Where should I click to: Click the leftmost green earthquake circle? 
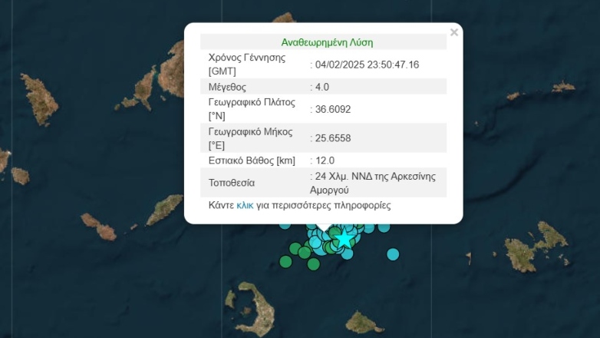(x=286, y=262)
